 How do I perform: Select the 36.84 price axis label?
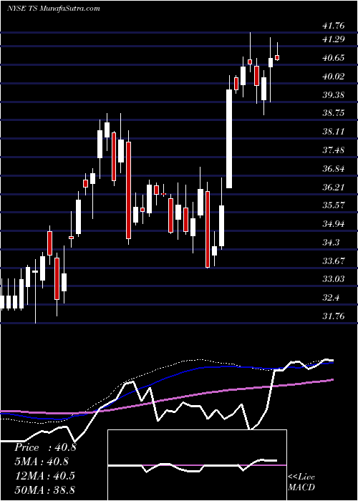(333, 169)
